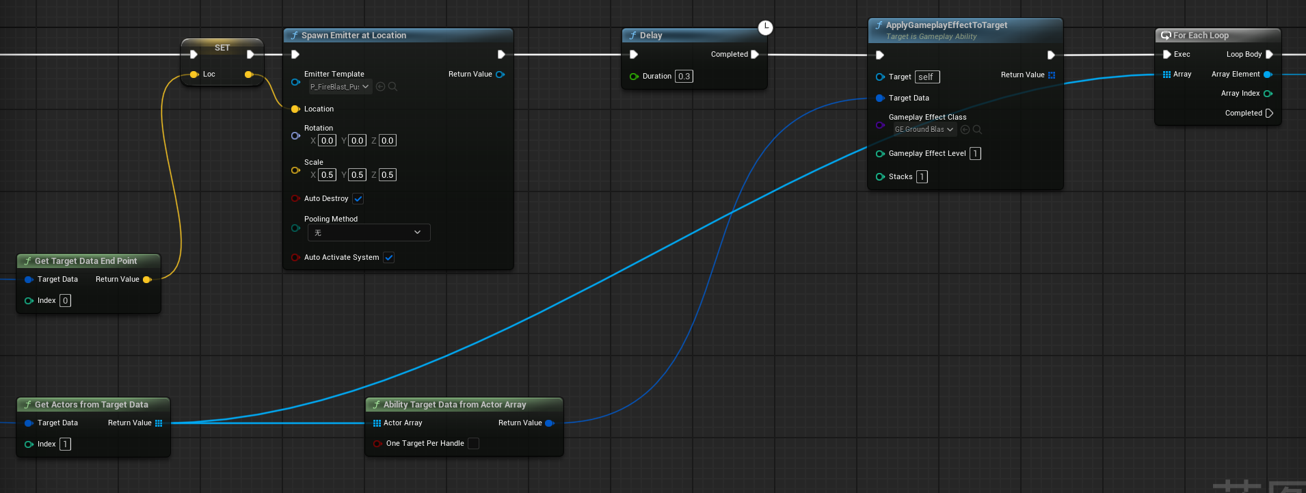The width and height of the screenshot is (1306, 493).
Task: Click the SET node input exec pin
Action: [x=194, y=54]
